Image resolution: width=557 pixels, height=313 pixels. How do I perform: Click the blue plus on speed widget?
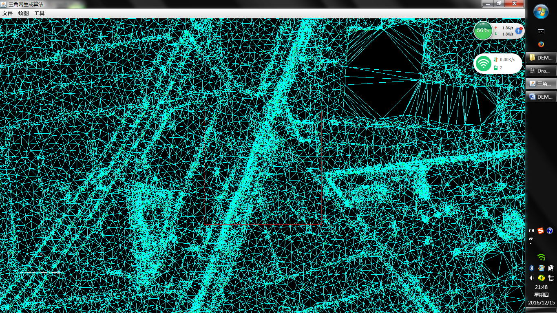[x=519, y=31]
